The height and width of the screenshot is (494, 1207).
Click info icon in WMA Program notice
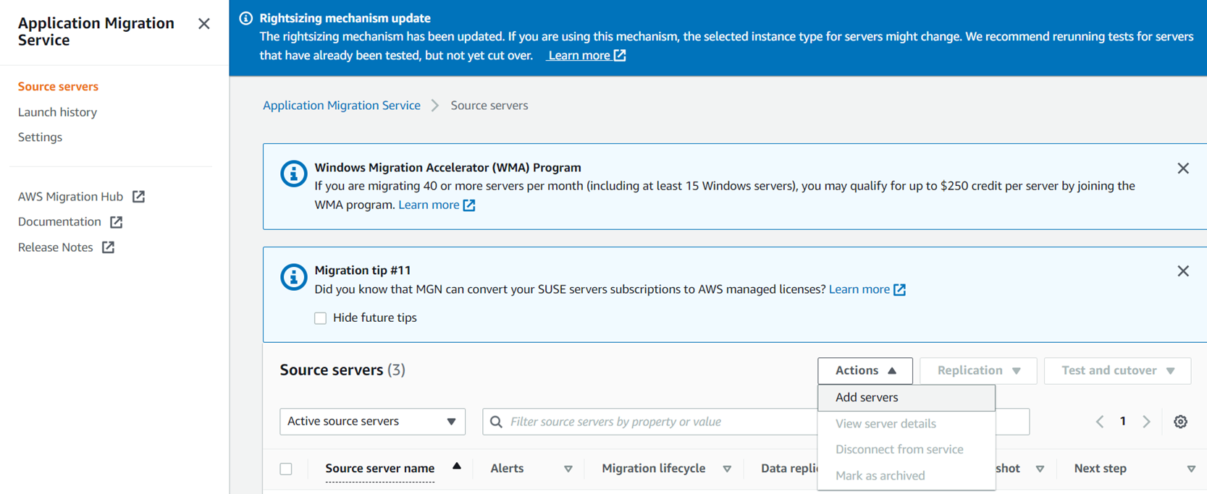[293, 174]
